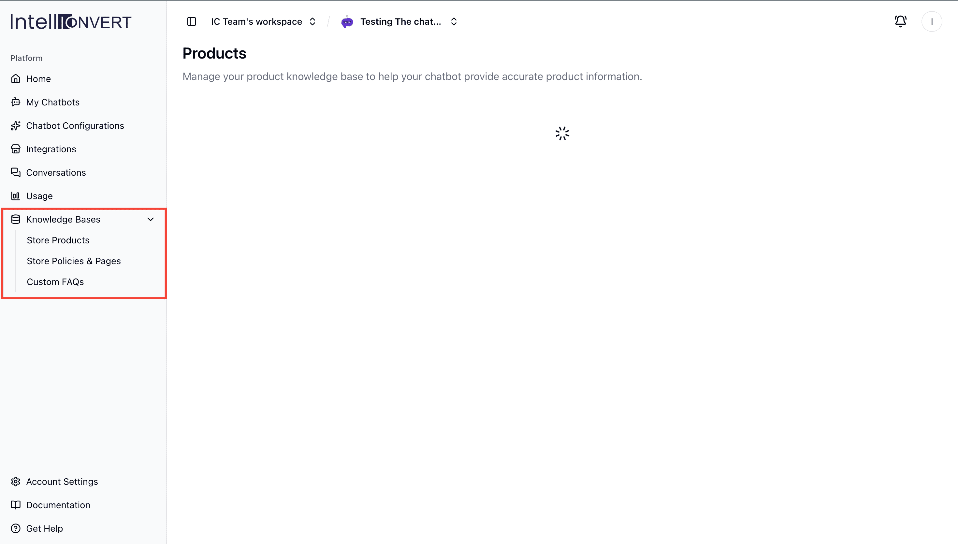Click the Documentation book icon
This screenshot has height=544, width=958.
point(15,505)
